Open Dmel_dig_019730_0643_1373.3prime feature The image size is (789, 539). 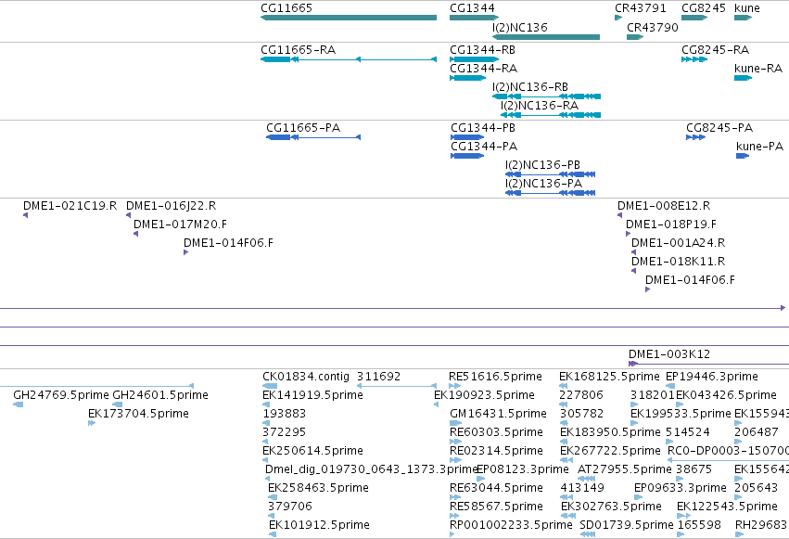(x=371, y=469)
